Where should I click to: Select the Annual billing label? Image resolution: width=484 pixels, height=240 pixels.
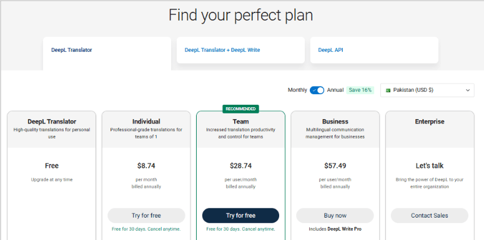tap(335, 90)
